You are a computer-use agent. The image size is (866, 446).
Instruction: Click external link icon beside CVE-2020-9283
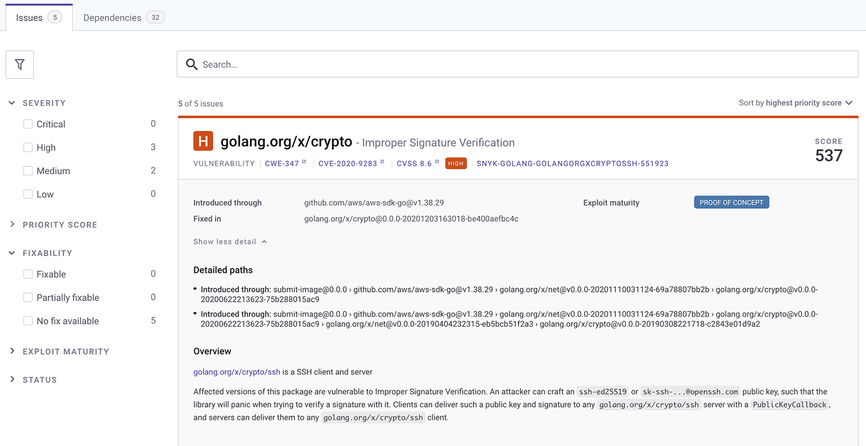(382, 162)
